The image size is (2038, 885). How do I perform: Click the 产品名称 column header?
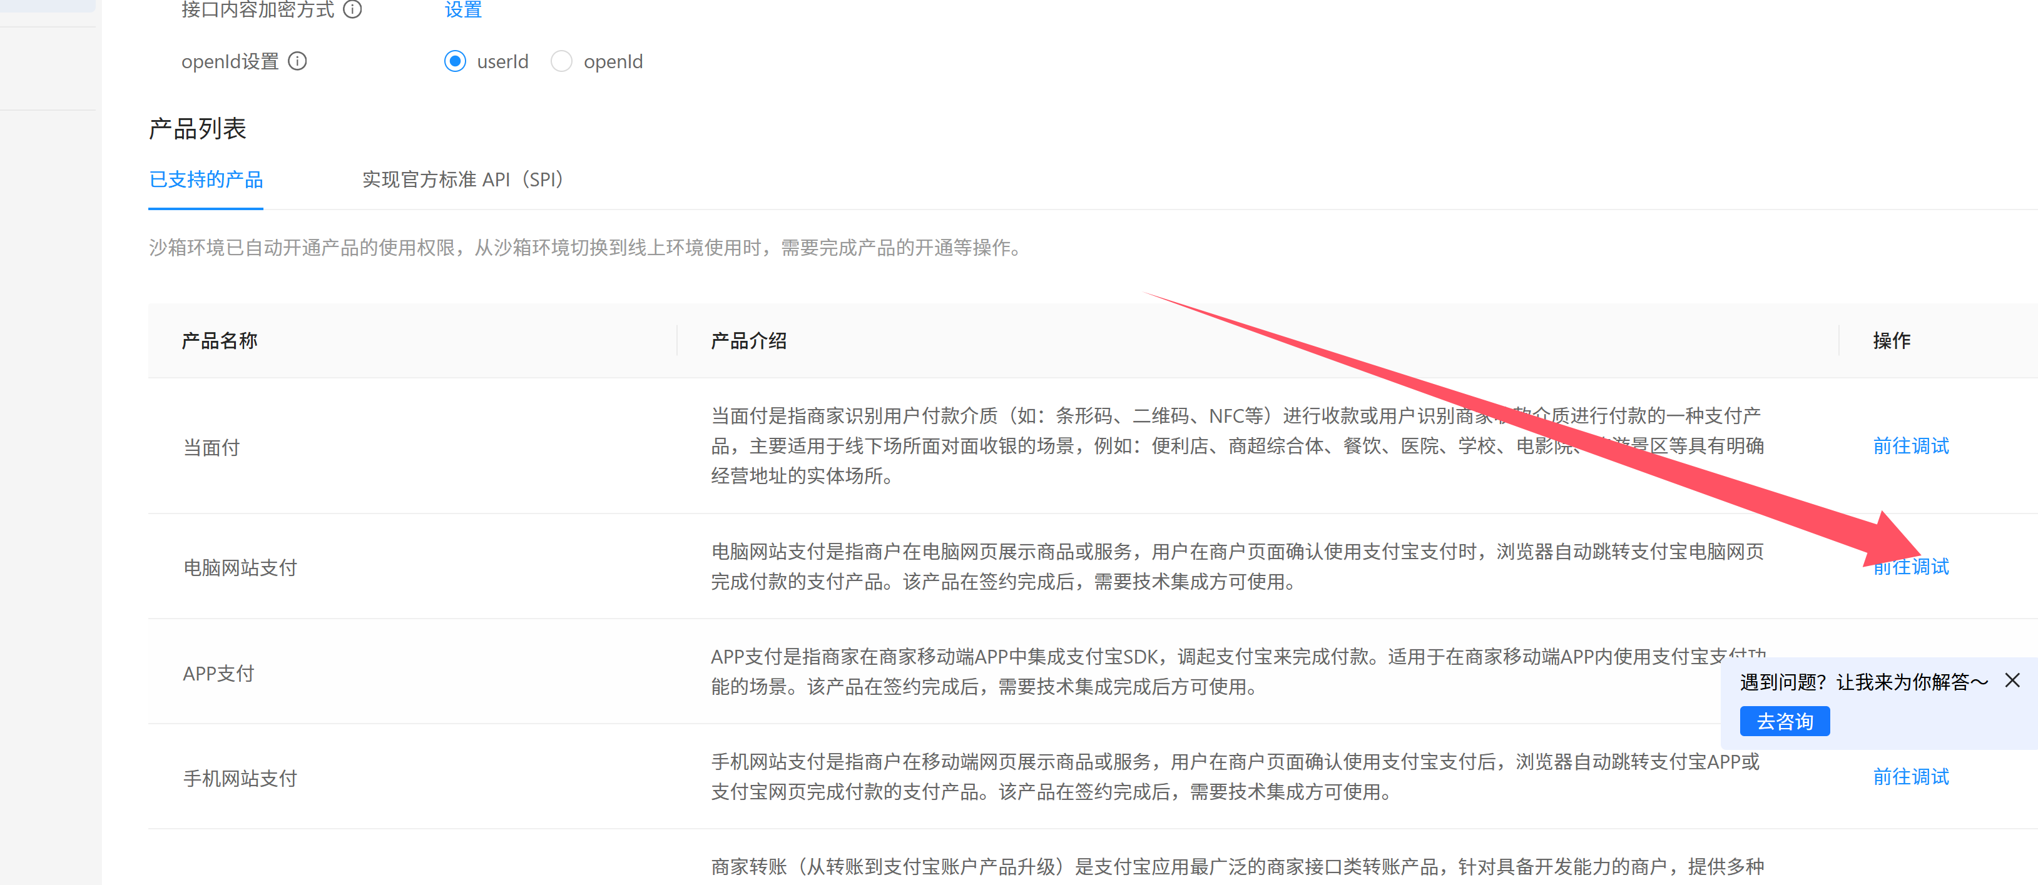click(219, 341)
